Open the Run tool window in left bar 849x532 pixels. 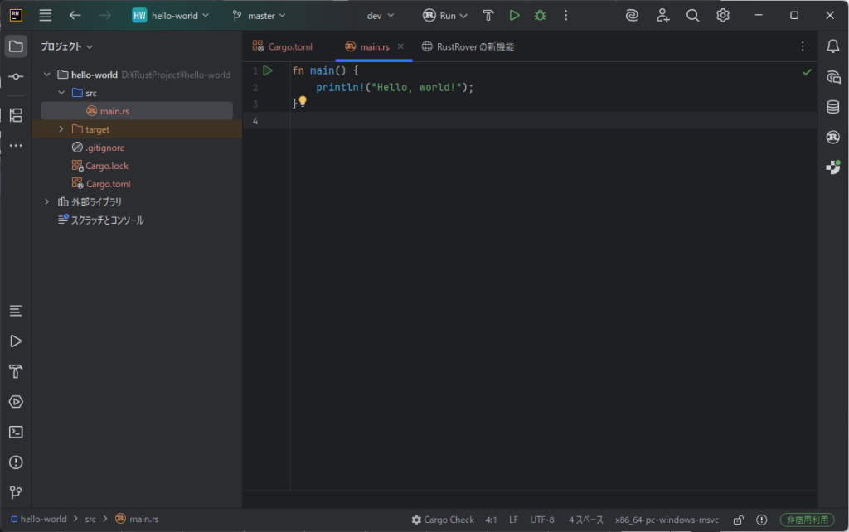coord(16,341)
